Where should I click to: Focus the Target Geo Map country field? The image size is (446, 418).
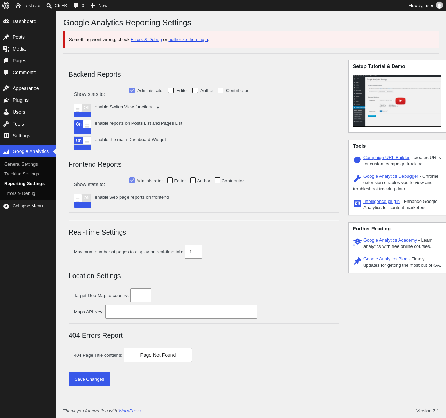point(141,295)
